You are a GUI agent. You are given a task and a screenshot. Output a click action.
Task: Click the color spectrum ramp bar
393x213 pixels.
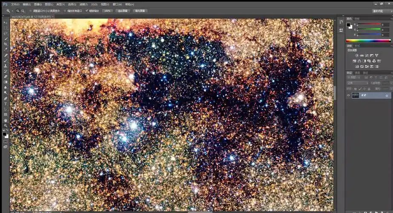(x=368, y=40)
